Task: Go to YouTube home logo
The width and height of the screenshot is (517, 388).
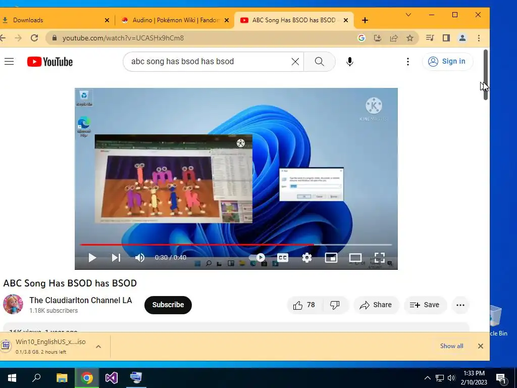Action: pos(50,62)
